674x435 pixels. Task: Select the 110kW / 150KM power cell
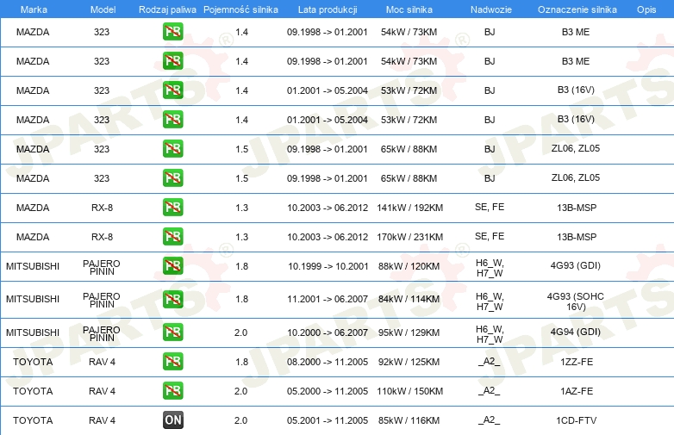click(409, 391)
